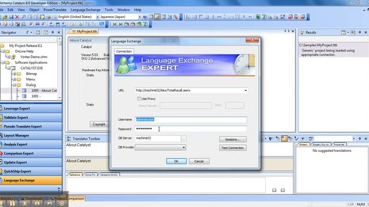Viewport: 369px width, 207px height.
Task: Click the Sessions... button
Action: pos(233,139)
